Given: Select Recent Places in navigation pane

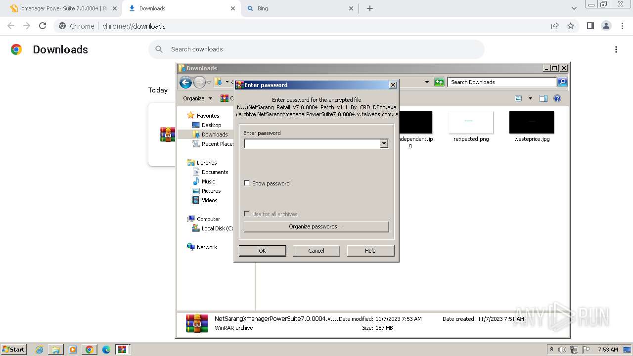Looking at the screenshot, I should click(217, 144).
